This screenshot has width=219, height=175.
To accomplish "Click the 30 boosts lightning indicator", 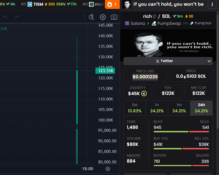I will [x=189, y=16].
